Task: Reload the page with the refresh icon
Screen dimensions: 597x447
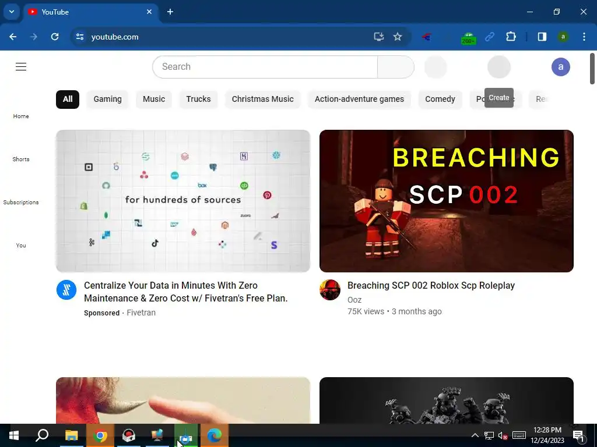Action: click(x=55, y=37)
